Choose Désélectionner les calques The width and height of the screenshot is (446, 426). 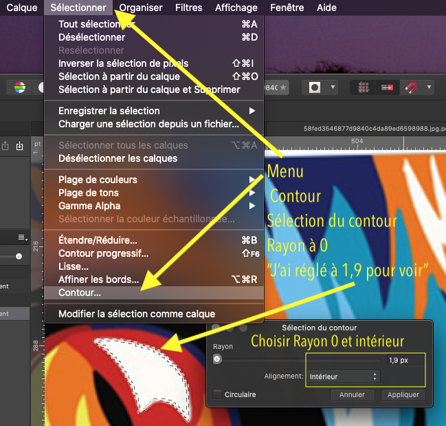coord(154,158)
